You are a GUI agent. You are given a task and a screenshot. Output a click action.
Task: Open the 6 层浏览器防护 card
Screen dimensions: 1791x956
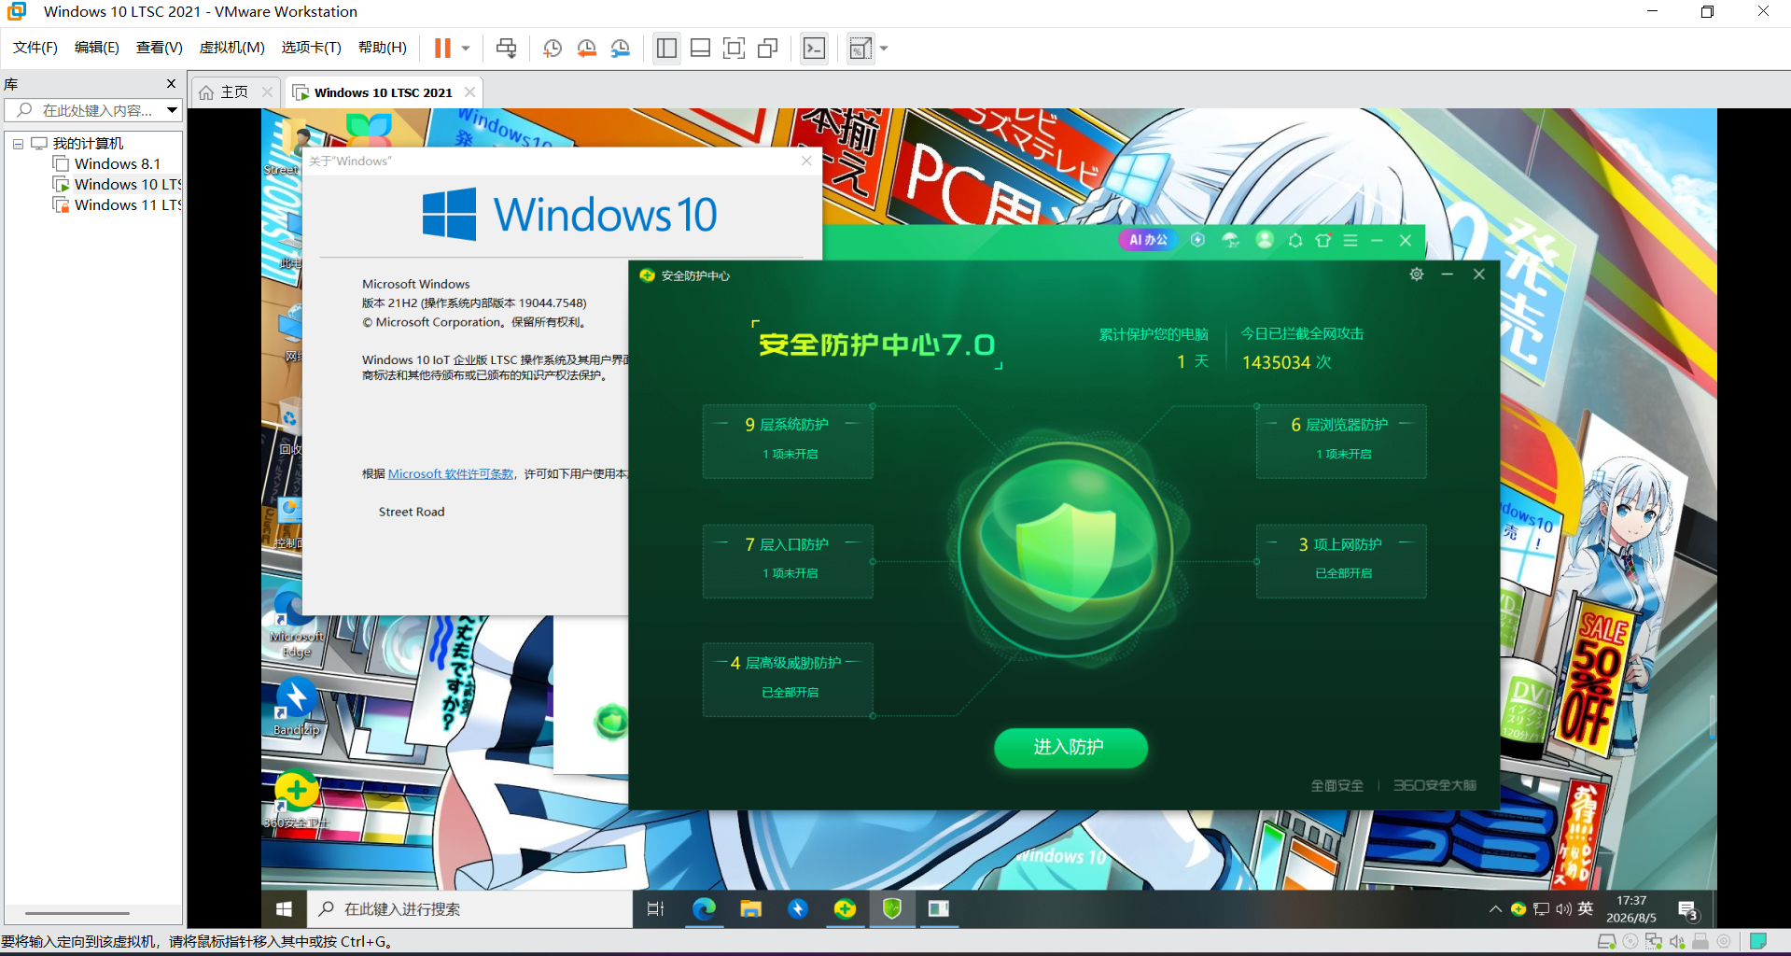coord(1341,442)
